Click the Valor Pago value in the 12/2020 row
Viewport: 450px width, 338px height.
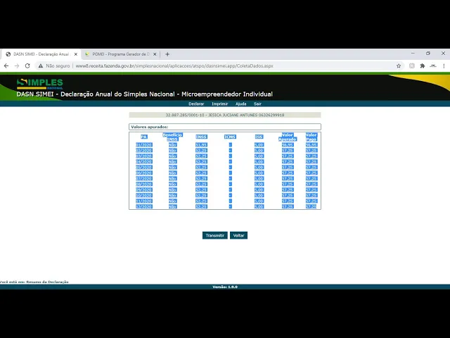(311, 206)
